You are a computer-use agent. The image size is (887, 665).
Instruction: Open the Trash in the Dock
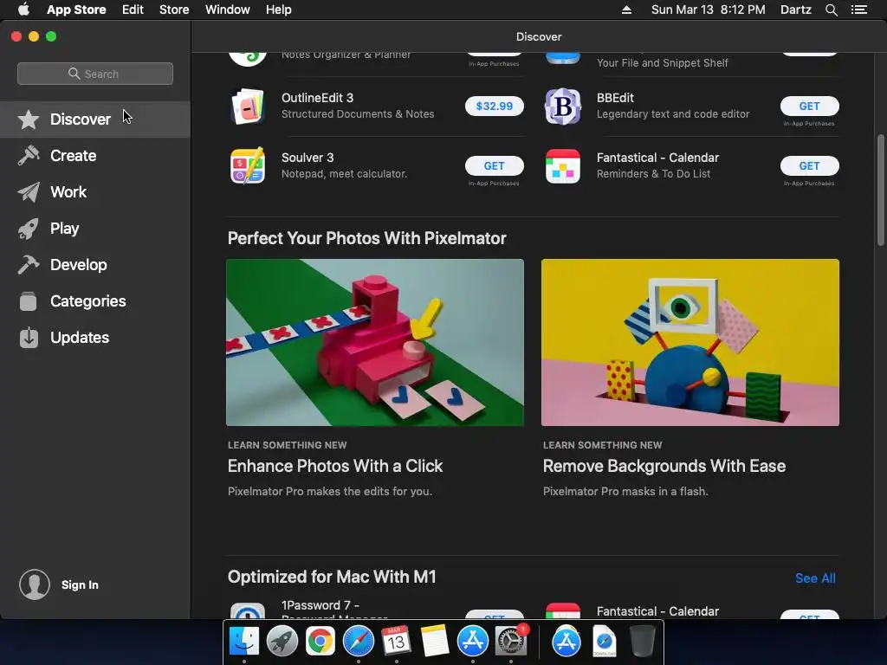[x=642, y=642]
